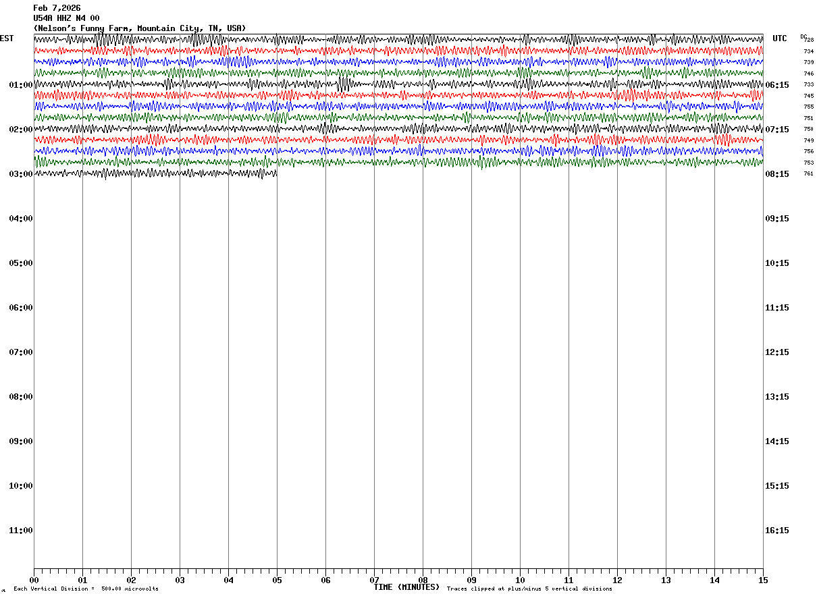Screen dimensions: 817x598
Task: Click minute 10 on the time axis
Action: [x=520, y=580]
